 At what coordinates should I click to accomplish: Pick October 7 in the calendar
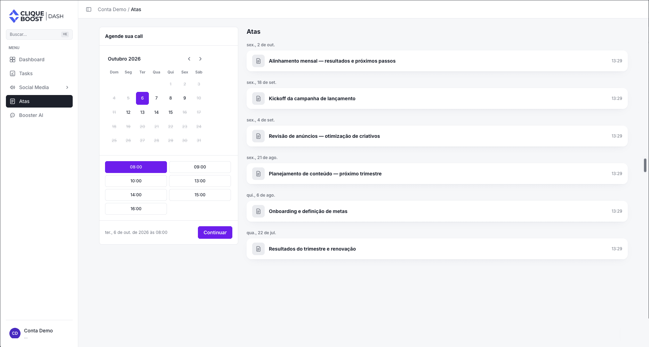tap(157, 98)
